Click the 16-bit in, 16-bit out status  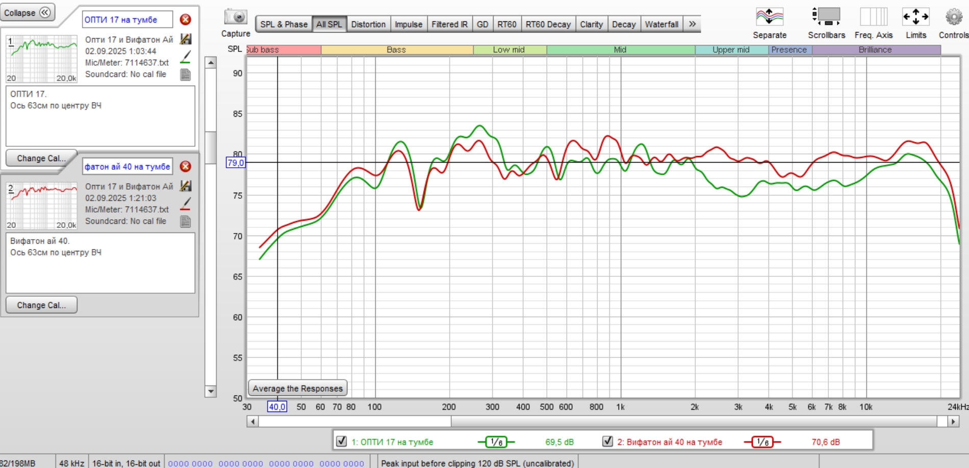coord(126,463)
